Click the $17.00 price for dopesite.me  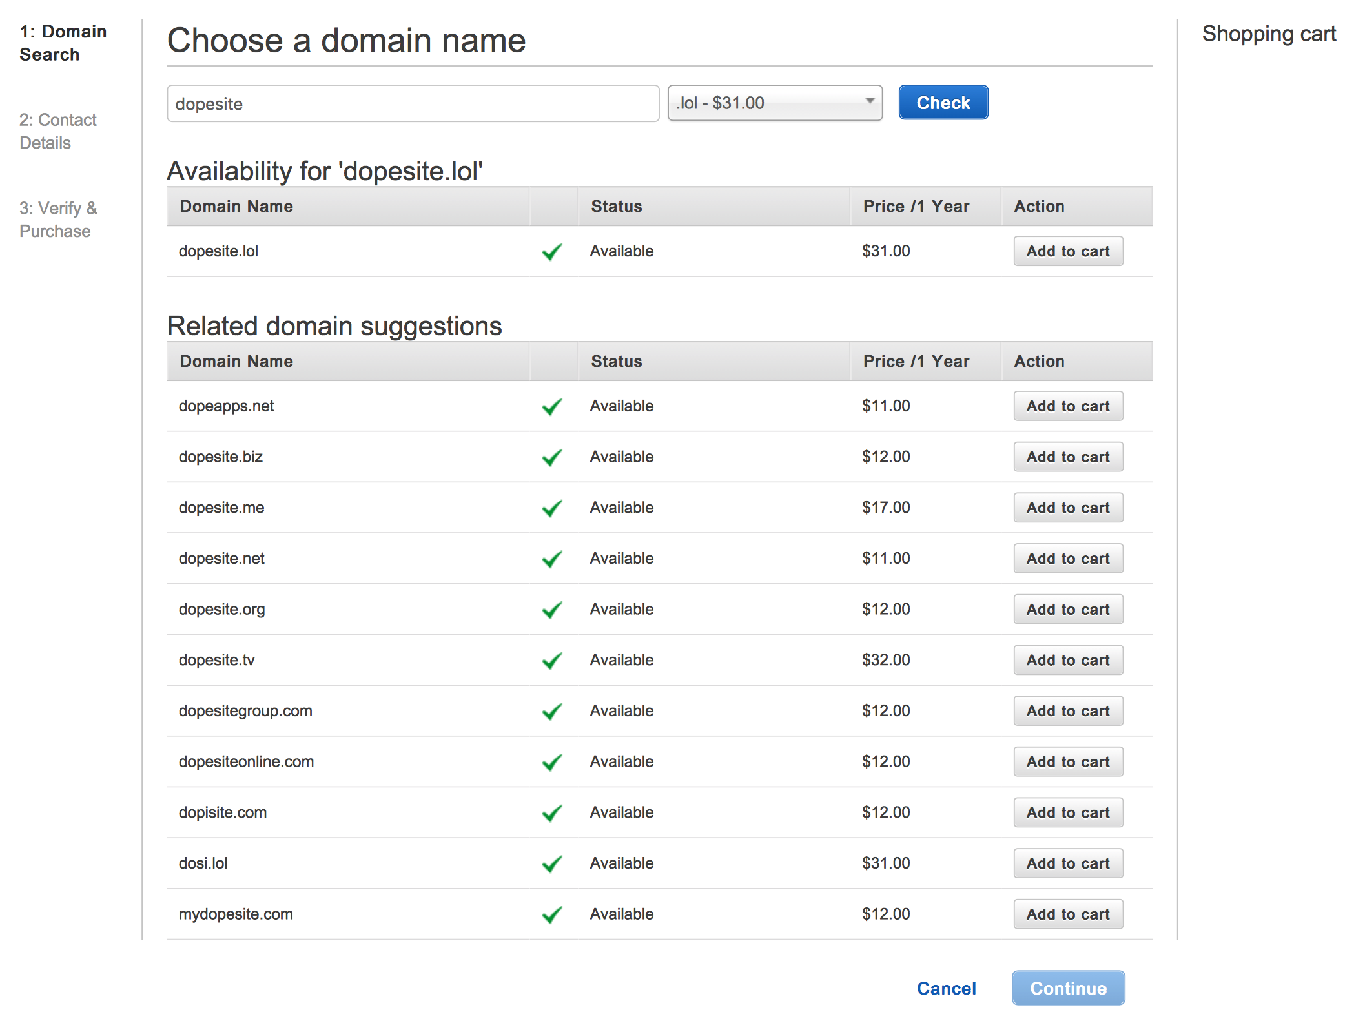point(886,508)
